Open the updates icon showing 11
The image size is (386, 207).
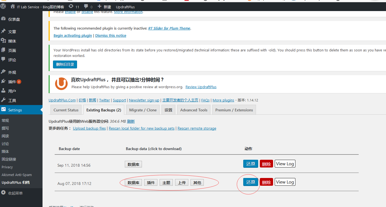point(71,6)
